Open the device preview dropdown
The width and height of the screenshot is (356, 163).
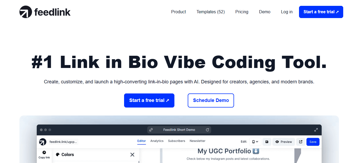pos(255,142)
